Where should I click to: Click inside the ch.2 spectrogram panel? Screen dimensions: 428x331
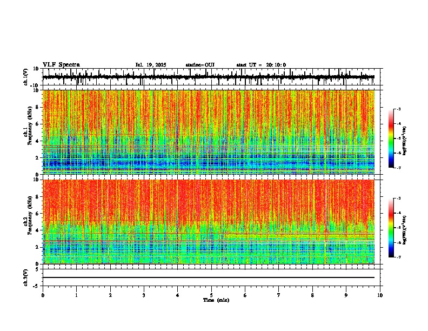[x=209, y=222]
